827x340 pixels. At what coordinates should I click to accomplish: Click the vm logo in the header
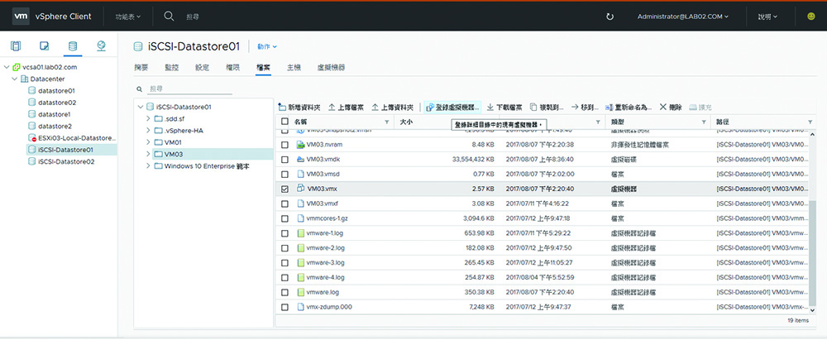[21, 17]
